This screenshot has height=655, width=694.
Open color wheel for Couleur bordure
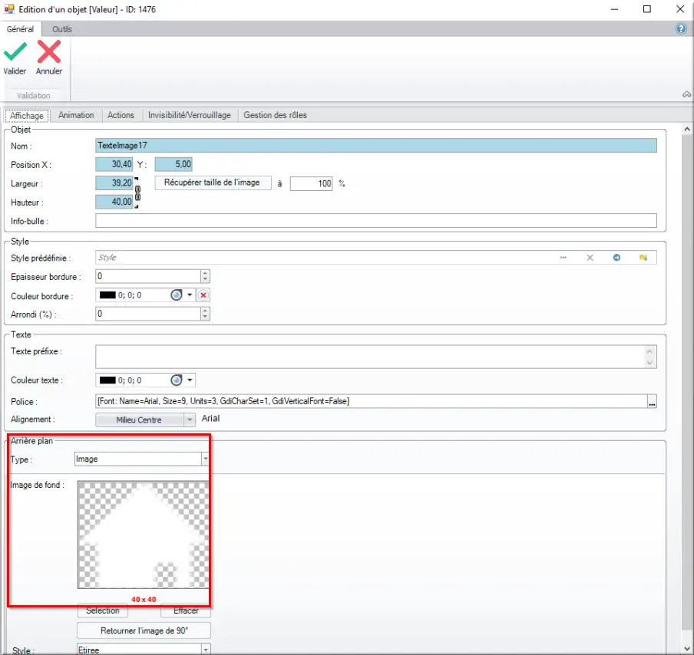[176, 295]
